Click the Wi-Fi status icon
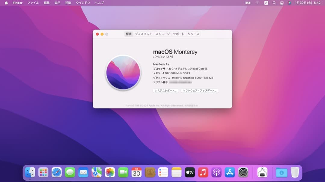Viewport: 325px width, 182px height. (x=257, y=3)
